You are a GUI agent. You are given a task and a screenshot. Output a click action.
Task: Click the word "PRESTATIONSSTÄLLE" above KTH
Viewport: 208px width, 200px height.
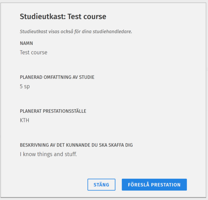coord(65,111)
